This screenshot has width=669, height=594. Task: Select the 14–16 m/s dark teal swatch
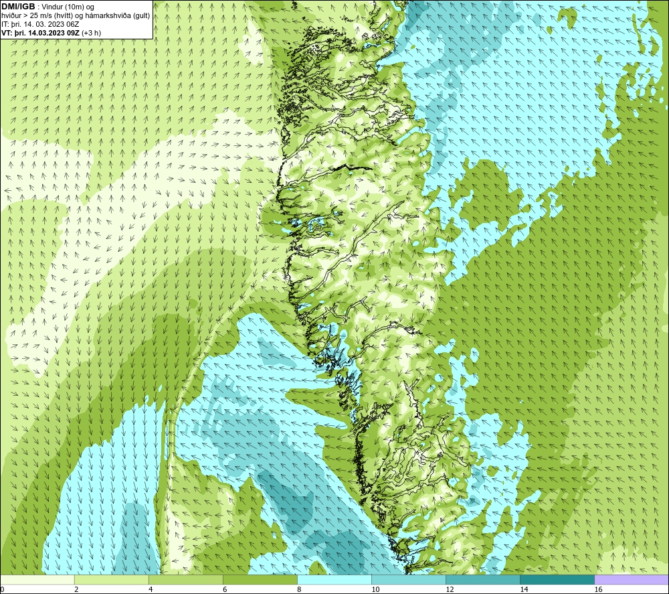click(x=557, y=580)
